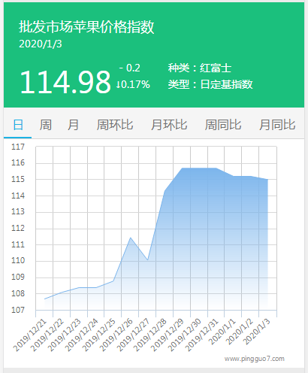Switch to the 周 weekly tab

(x=46, y=125)
